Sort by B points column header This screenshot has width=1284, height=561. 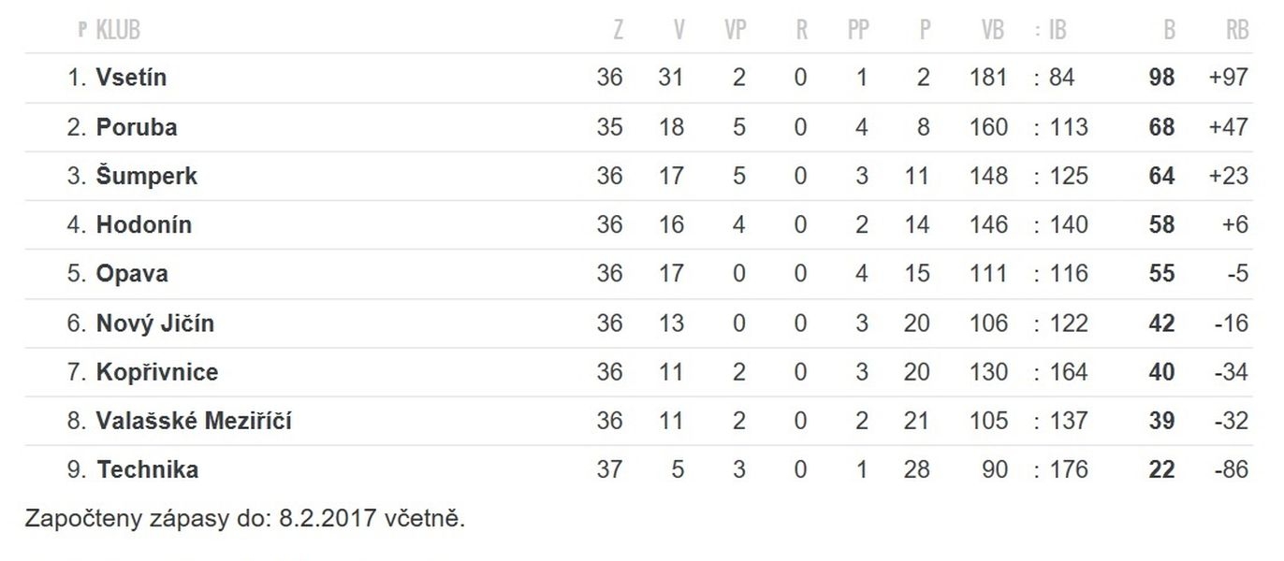point(1169,31)
